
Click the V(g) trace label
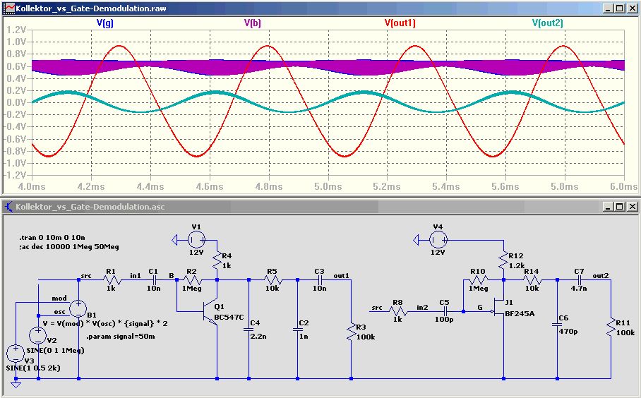[105, 23]
